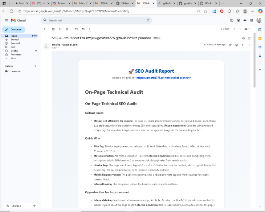Image resolution: width=265 pixels, height=212 pixels.
Task: Add an emoji reaction to the message
Action: point(237,45)
